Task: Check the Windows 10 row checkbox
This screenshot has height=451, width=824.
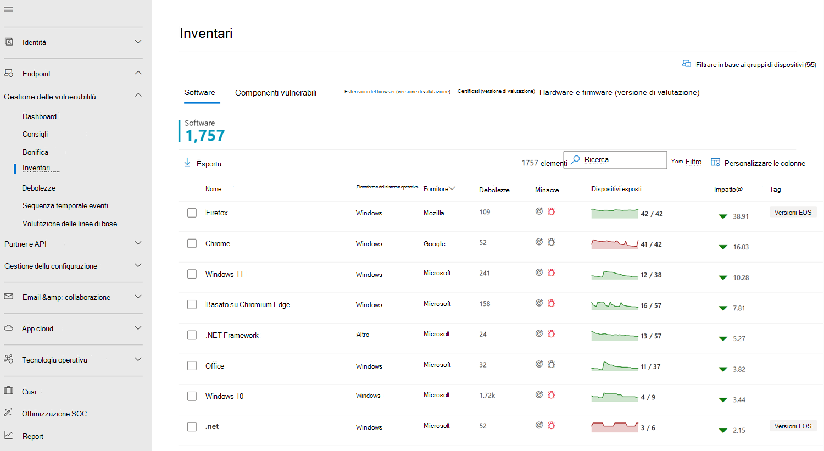Action: click(192, 396)
